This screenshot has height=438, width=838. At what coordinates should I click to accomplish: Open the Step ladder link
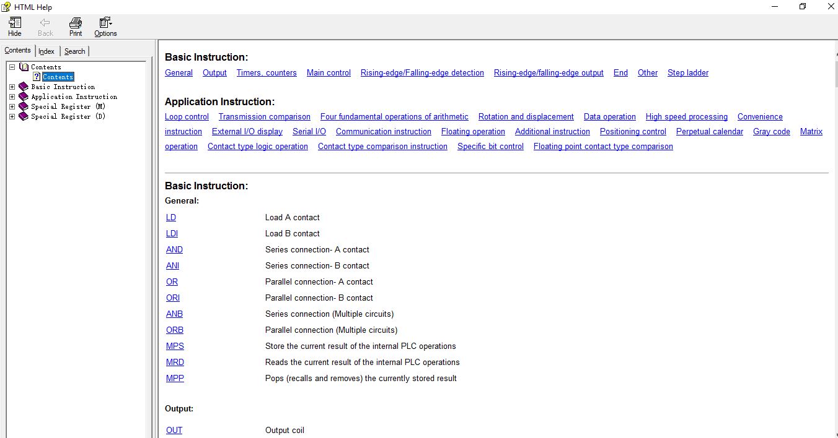tap(688, 72)
